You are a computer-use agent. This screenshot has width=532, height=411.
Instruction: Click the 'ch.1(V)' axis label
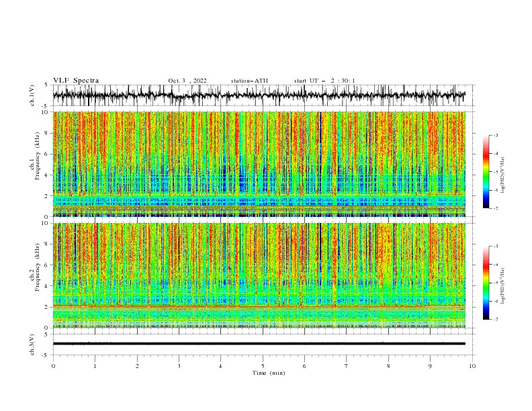click(x=32, y=95)
